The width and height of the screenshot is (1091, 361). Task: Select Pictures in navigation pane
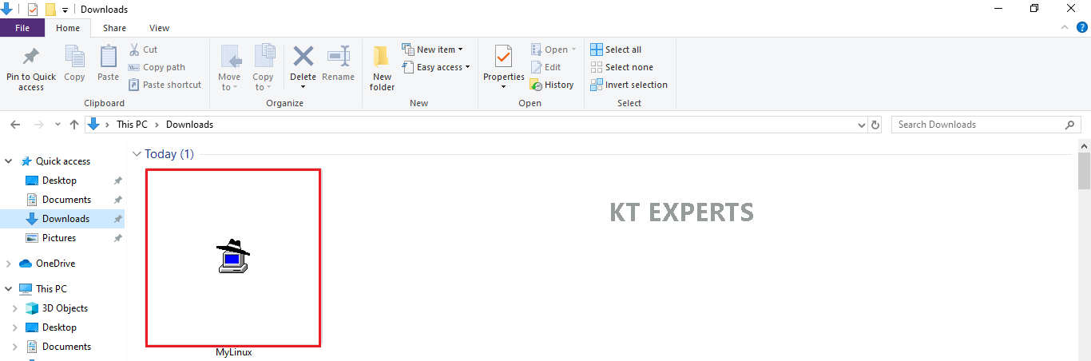click(x=59, y=238)
